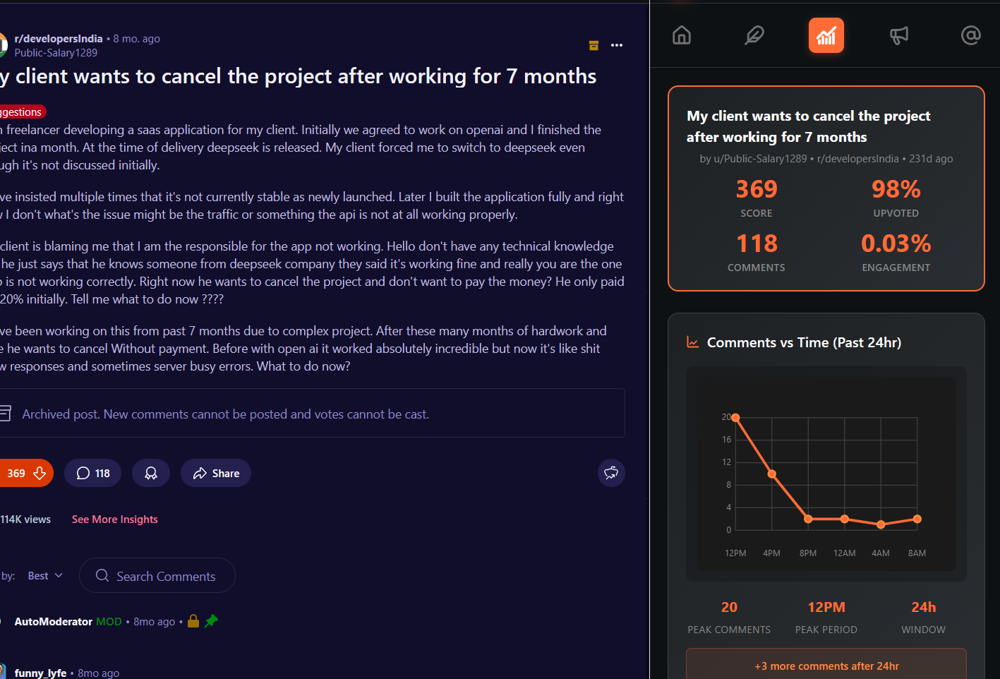
Task: Click the downvote arrow beside 369
Action: [x=40, y=473]
